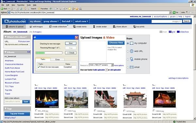
Task: Tick the checkbox for 188006.jpg
Action: click(95, 111)
